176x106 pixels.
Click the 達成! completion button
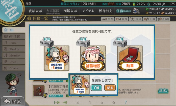tap(163, 91)
